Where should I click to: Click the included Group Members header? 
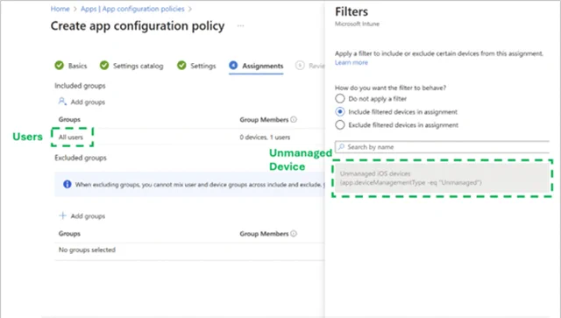(x=264, y=120)
